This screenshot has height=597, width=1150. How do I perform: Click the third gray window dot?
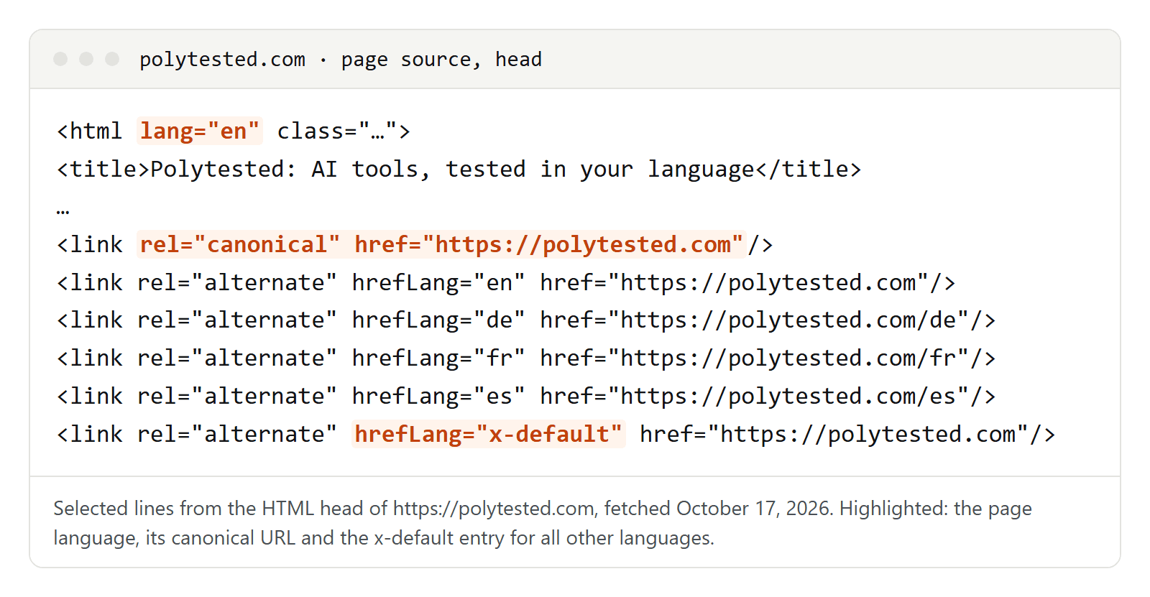pyautogui.click(x=112, y=59)
